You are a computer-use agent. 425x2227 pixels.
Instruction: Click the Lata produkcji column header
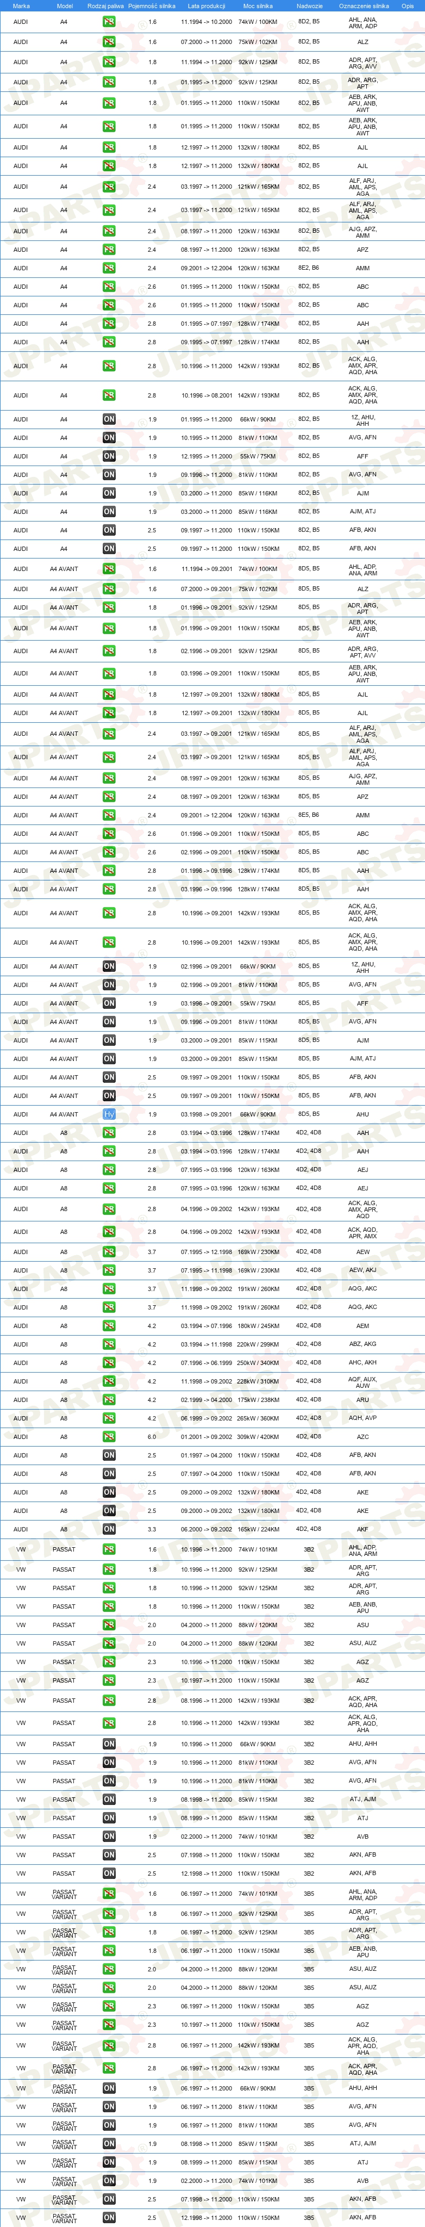tap(207, 6)
